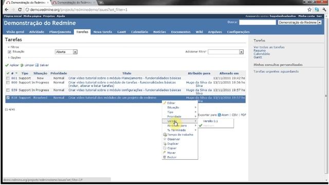Open issue number 861 link
329x185 pixels.
[x=14, y=78]
